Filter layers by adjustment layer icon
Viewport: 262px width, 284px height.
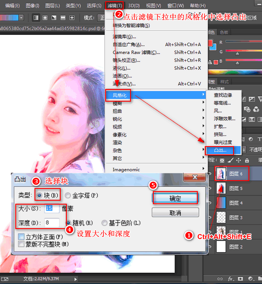(x=251, y=139)
